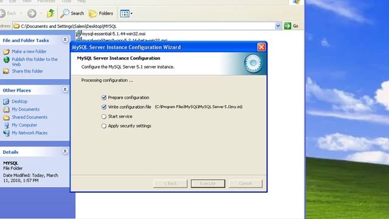Click the my.ini path text

pyautogui.click(x=199, y=107)
